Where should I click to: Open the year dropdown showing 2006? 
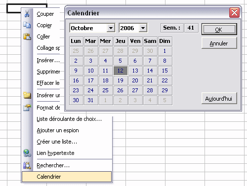point(143,28)
